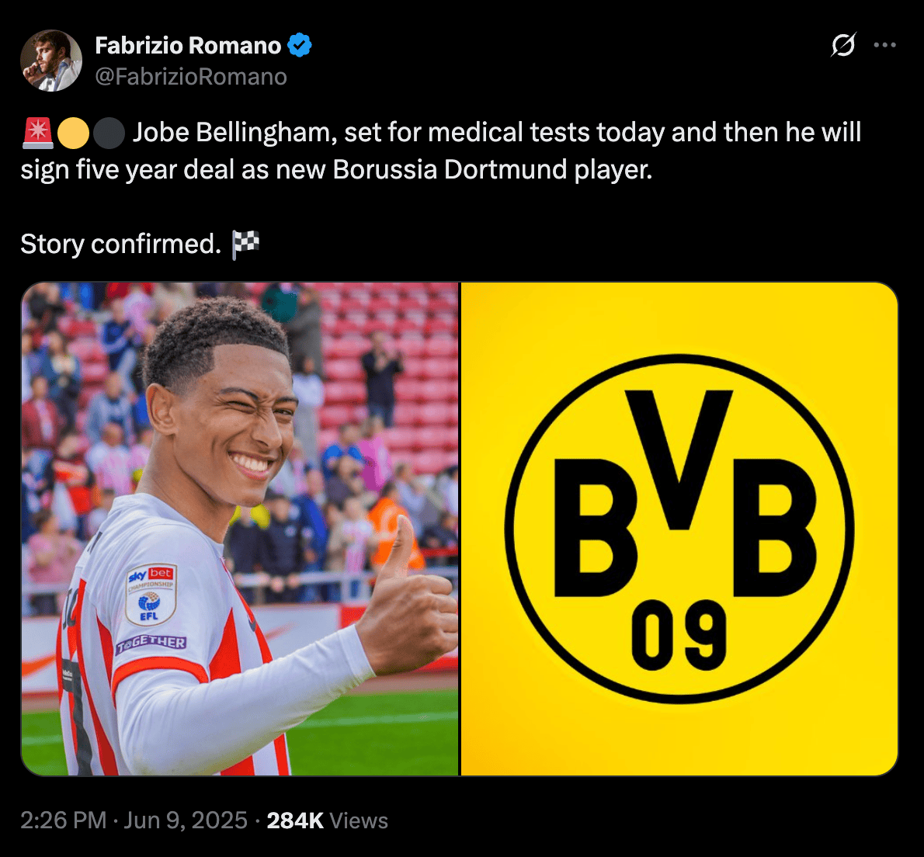Open the BVB 09 logo image
The image size is (924, 857).
pos(679,529)
